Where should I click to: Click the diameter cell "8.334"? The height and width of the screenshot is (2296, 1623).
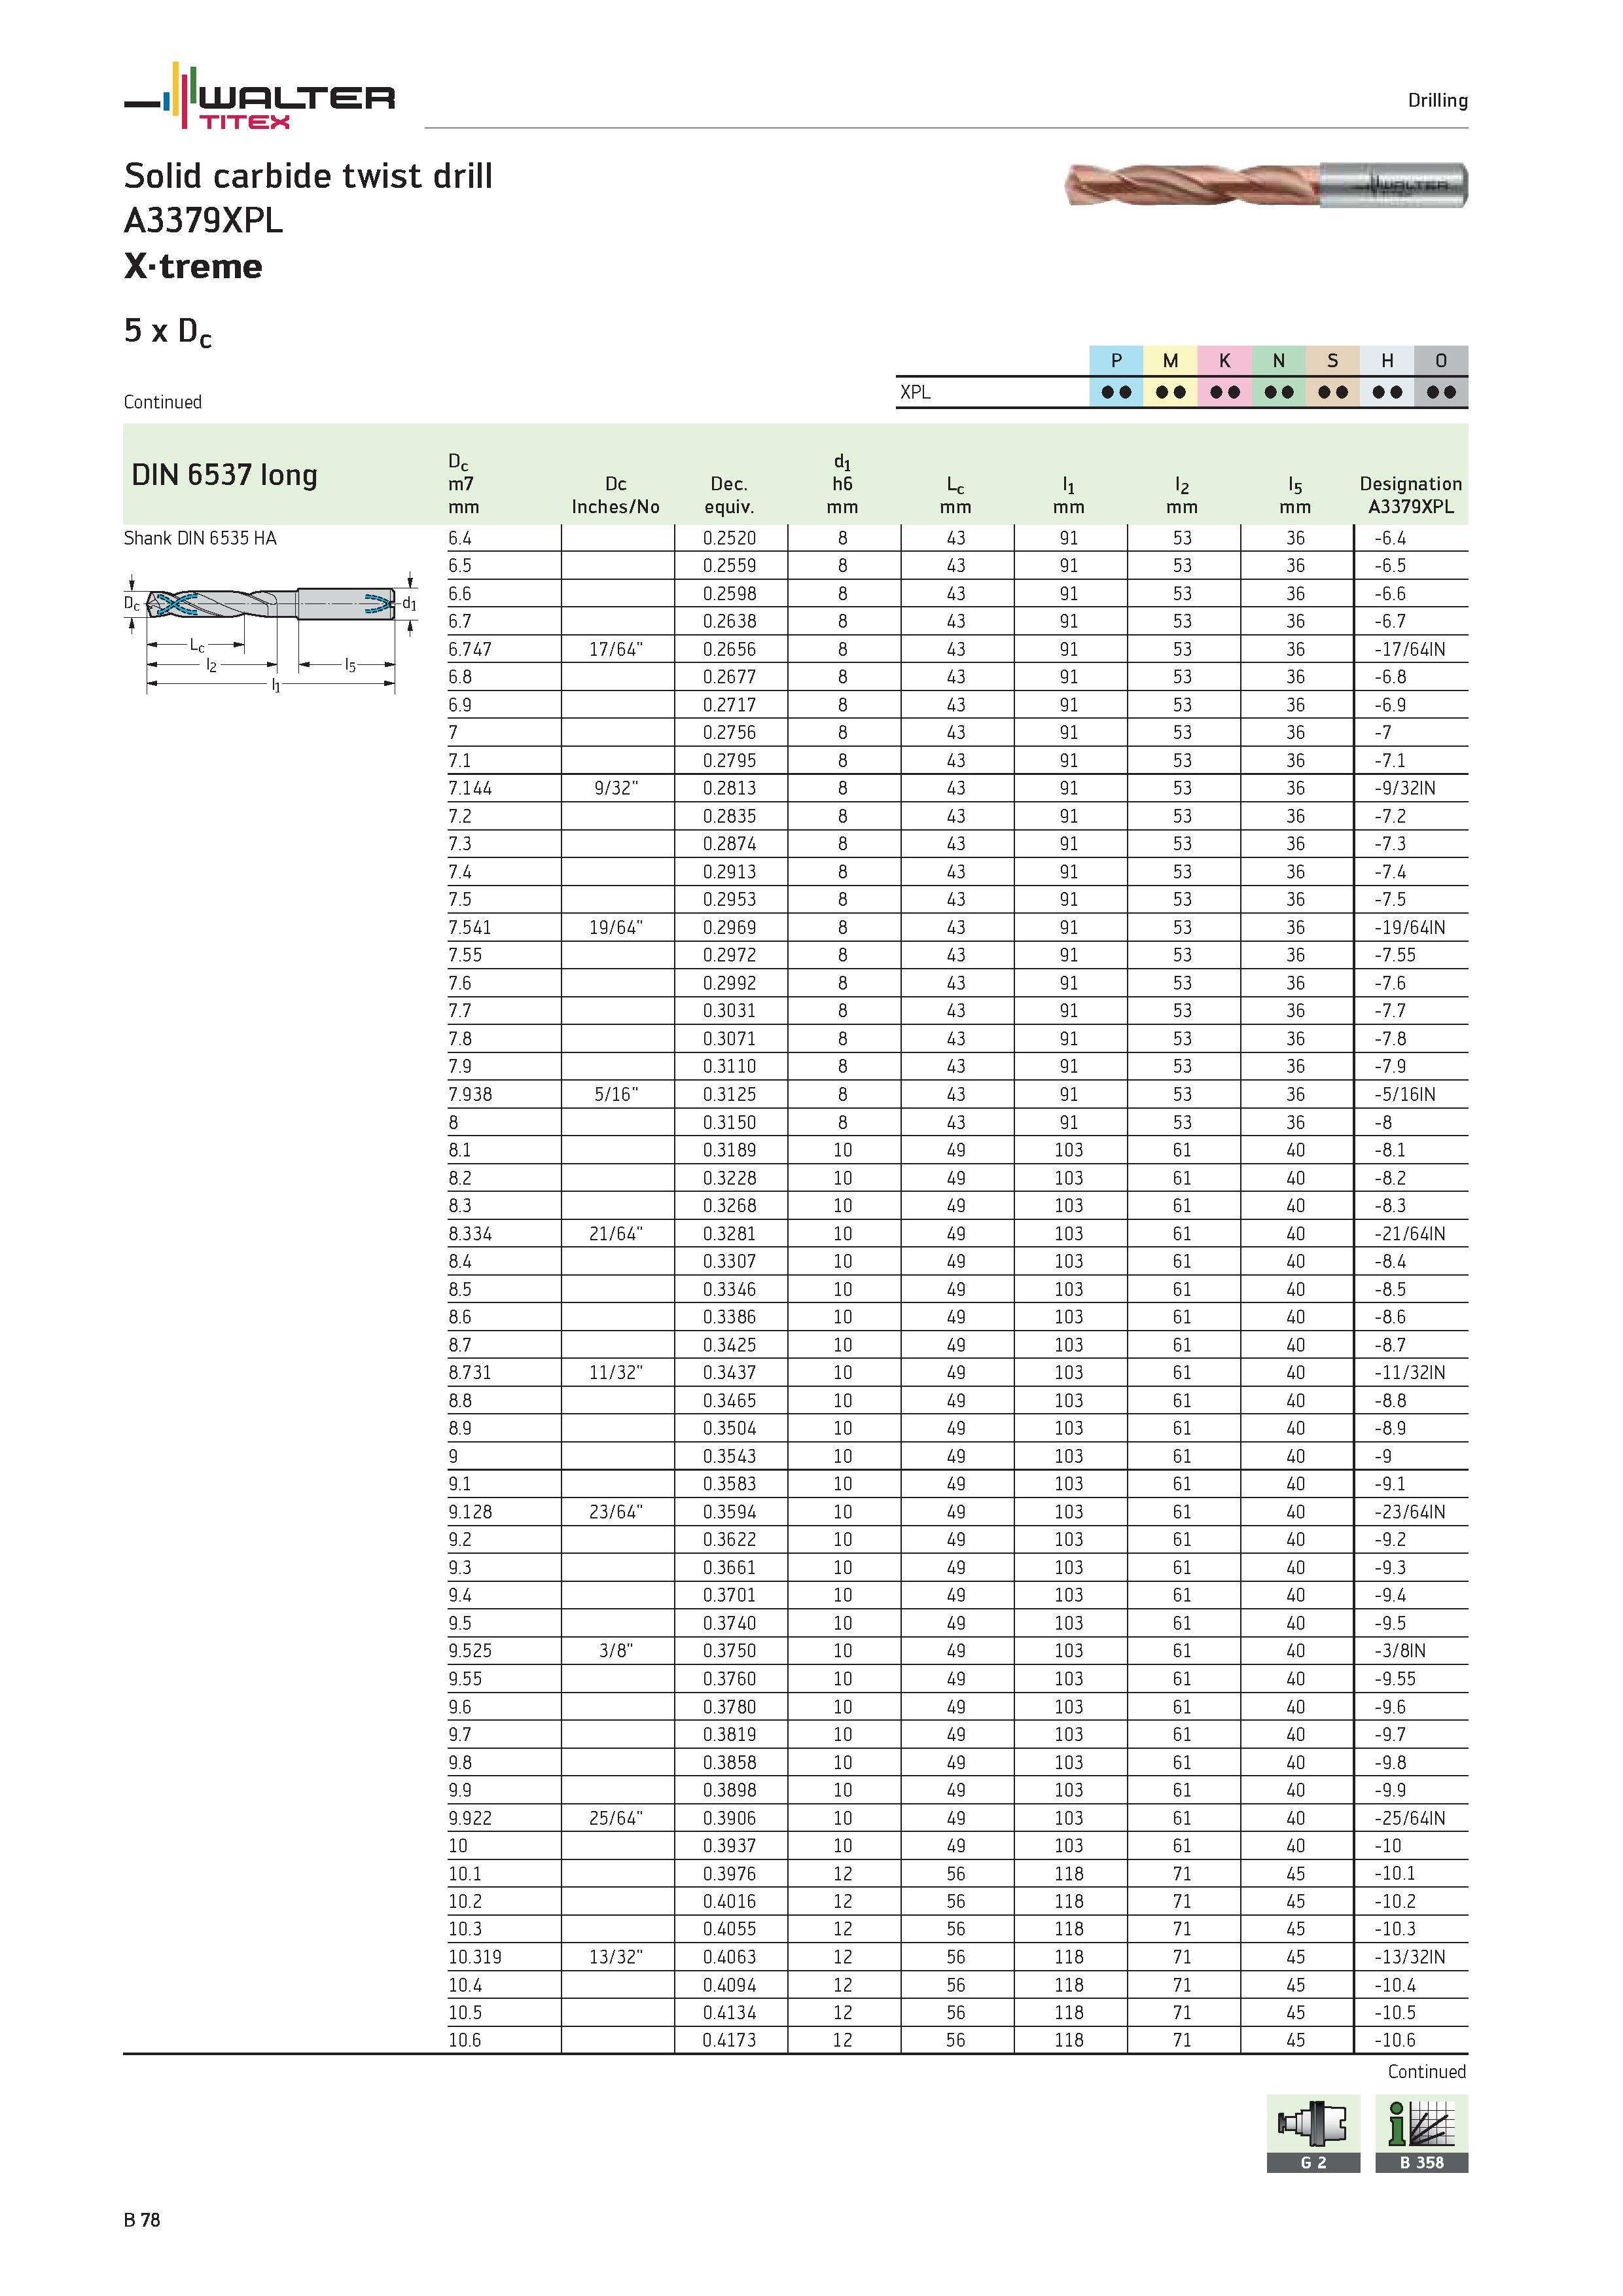point(470,1234)
